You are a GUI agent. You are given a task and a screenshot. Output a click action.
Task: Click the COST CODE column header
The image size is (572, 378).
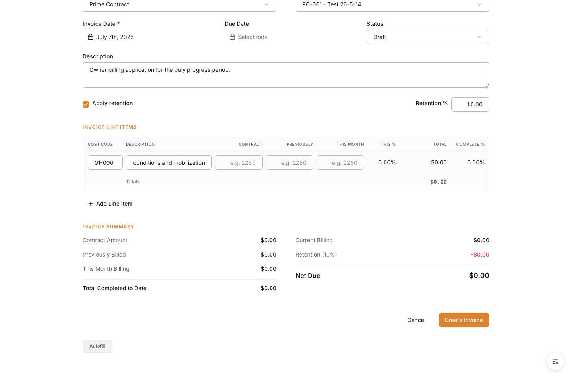pos(100,144)
